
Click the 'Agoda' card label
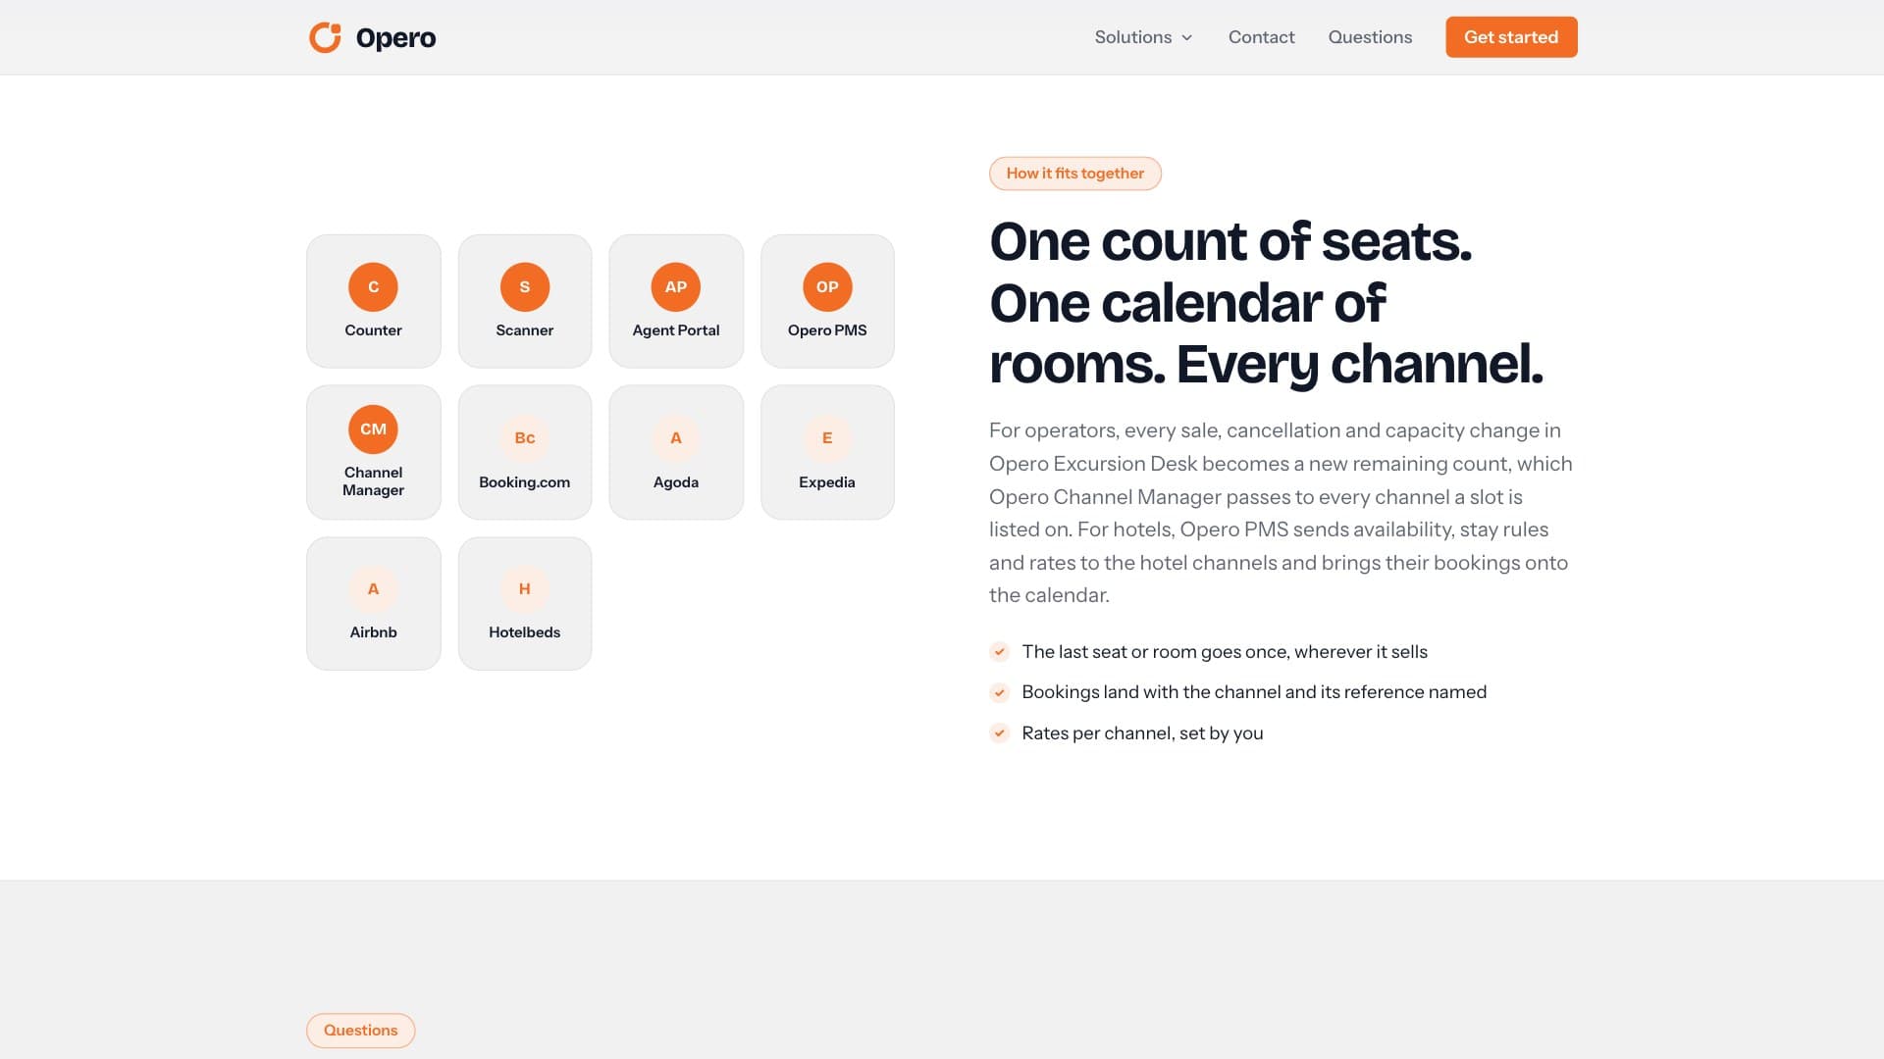coord(676,482)
